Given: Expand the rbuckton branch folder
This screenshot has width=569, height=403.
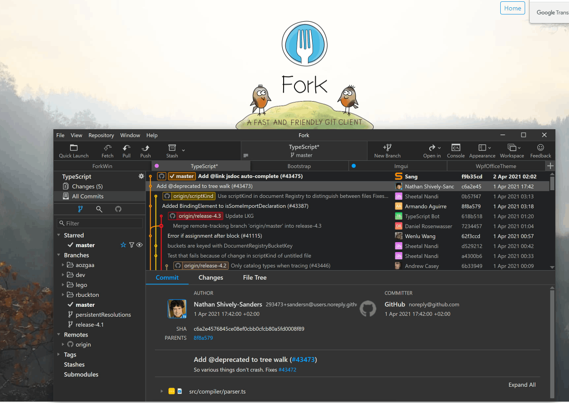Looking at the screenshot, I should pos(63,295).
